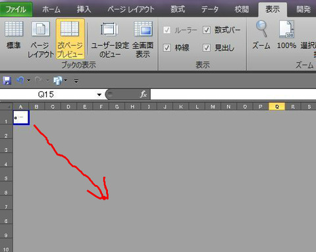Open the Redo history dropdown arrow
The width and height of the screenshot is (316, 252).
[x=47, y=81]
